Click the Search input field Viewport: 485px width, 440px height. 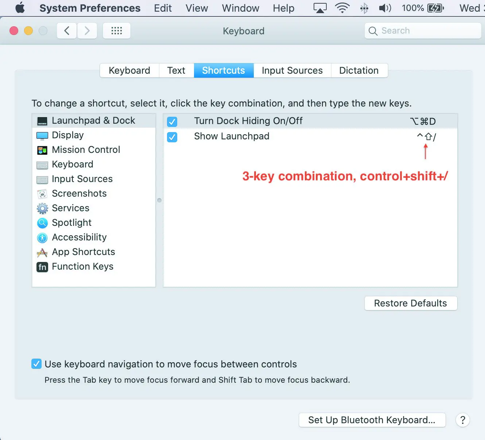[423, 31]
